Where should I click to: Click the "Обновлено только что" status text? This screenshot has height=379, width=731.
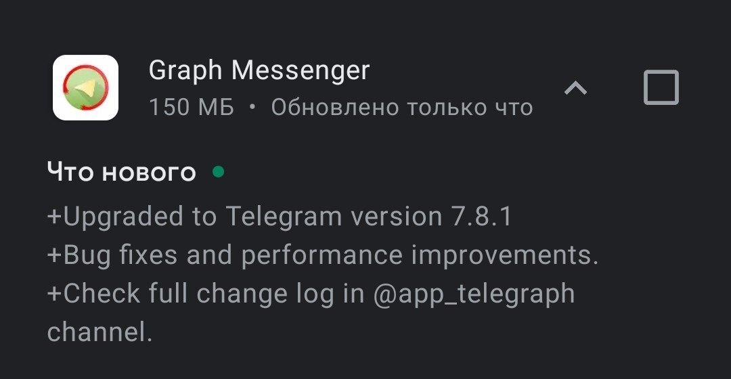click(402, 107)
